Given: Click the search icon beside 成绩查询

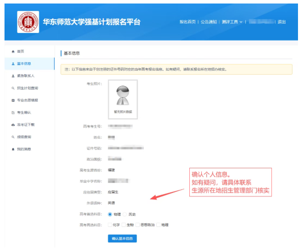Looking at the screenshot, I should click(x=13, y=137).
